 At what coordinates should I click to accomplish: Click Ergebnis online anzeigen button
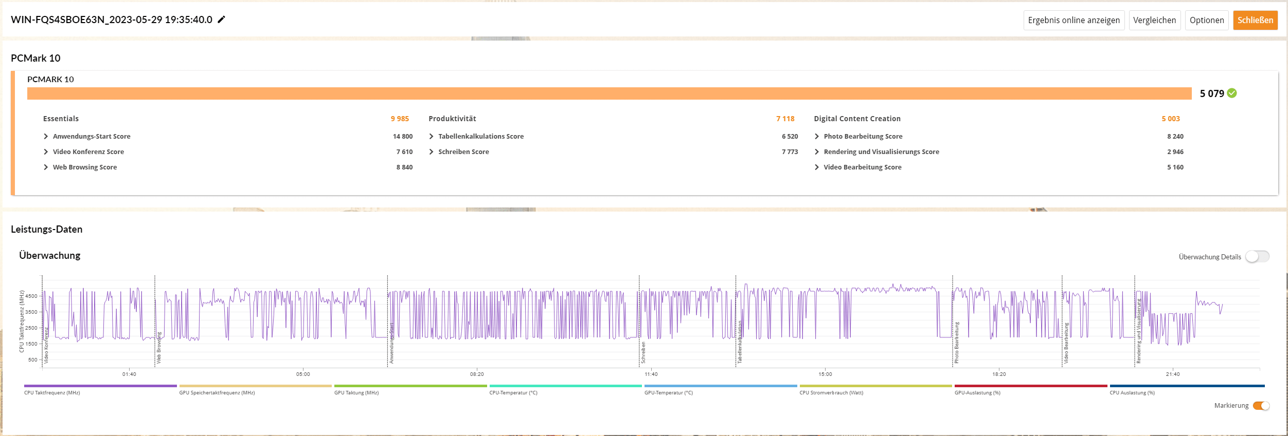(1074, 21)
